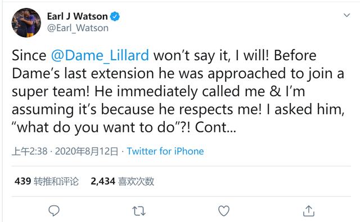The image size is (360, 222).
Task: Click the @Earl_Watson handle
Action: coord(78,28)
